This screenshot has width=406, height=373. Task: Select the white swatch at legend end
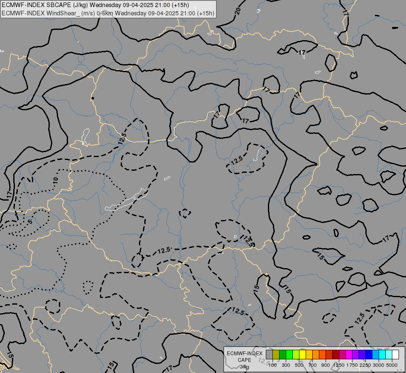click(x=395, y=354)
